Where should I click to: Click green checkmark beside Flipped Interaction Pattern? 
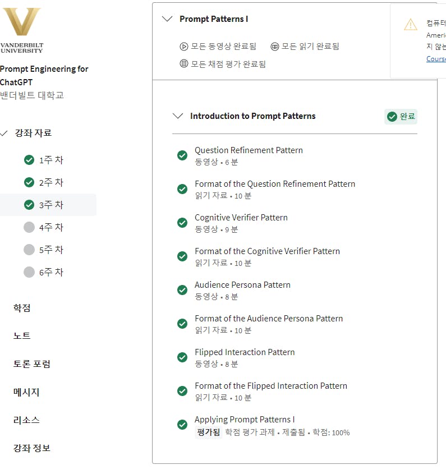tap(182, 357)
